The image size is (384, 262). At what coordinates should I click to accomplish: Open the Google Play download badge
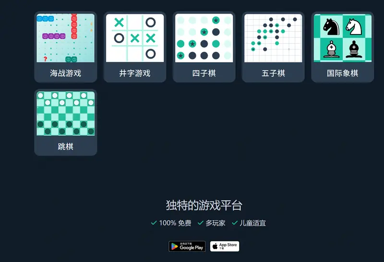(x=187, y=246)
